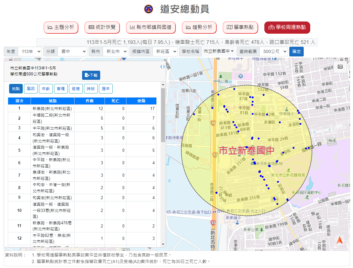Click the 北68 route badge on map
The width and height of the screenshot is (353, 268).
point(331,141)
